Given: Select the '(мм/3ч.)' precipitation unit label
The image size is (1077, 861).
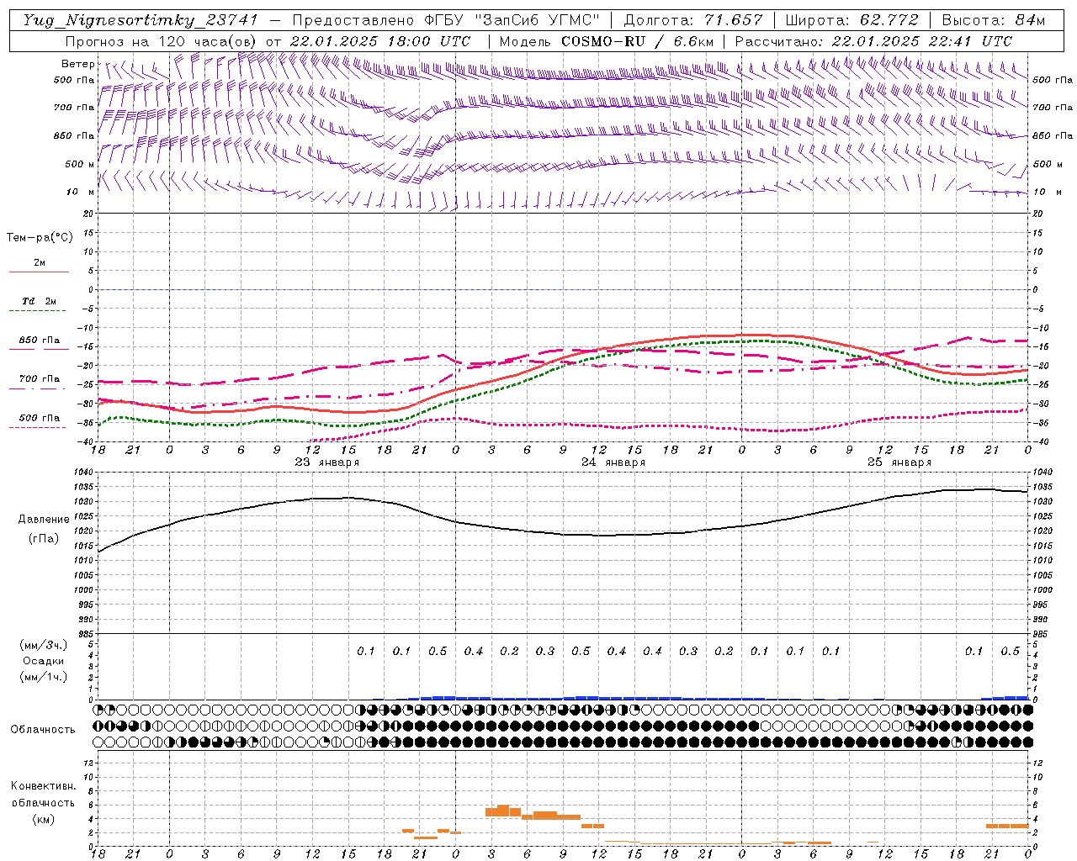Looking at the screenshot, I should point(44,645).
